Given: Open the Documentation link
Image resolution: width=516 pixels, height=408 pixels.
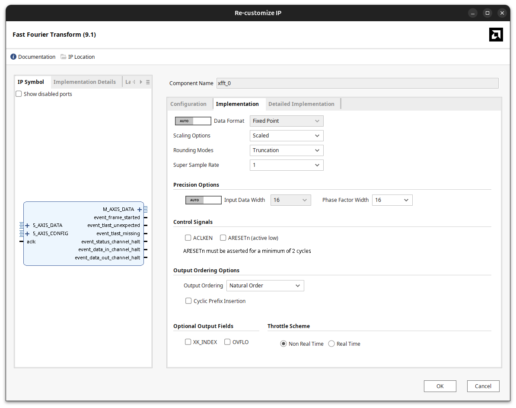Looking at the screenshot, I should [x=37, y=57].
